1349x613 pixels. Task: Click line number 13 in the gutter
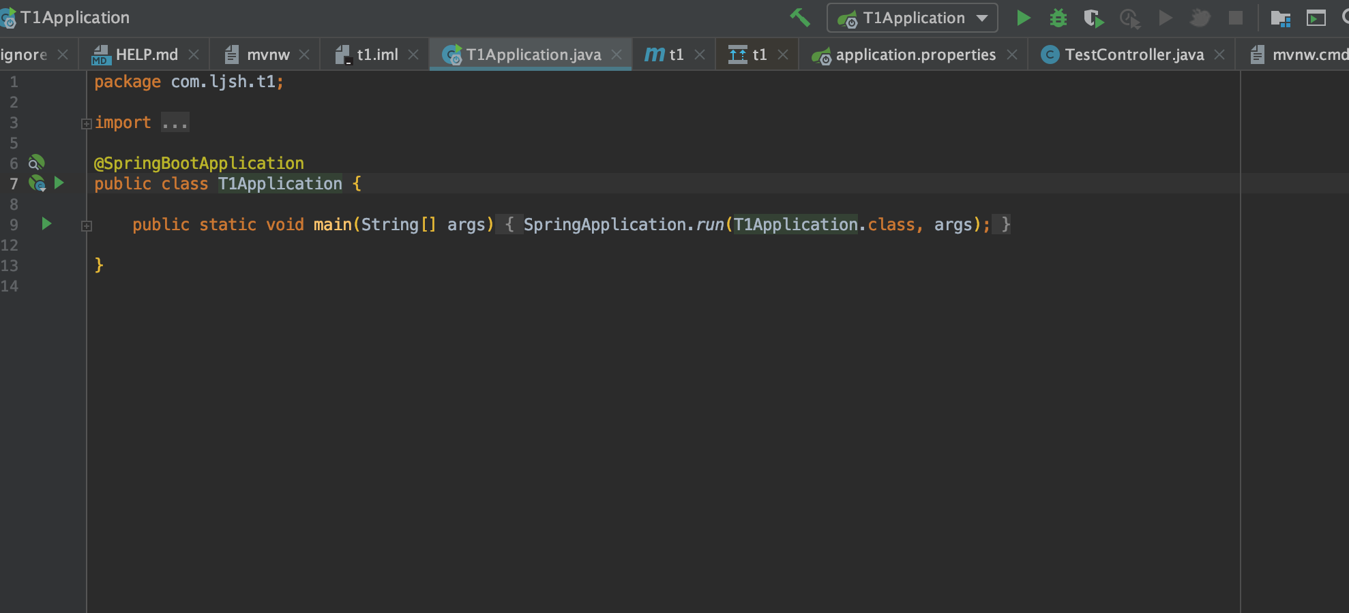pos(10,266)
